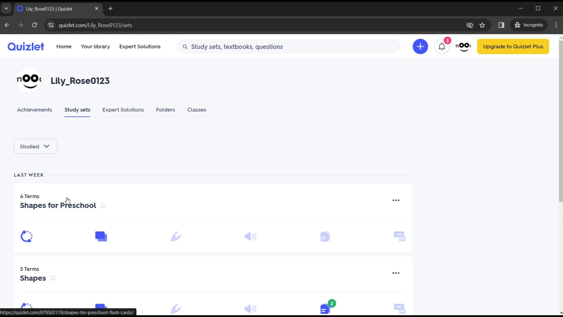
Task: Open the Shapes for Preschool set
Action: tap(58, 205)
